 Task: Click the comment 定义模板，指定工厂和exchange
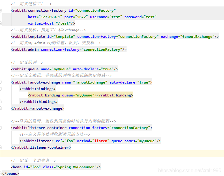[48, 30]
